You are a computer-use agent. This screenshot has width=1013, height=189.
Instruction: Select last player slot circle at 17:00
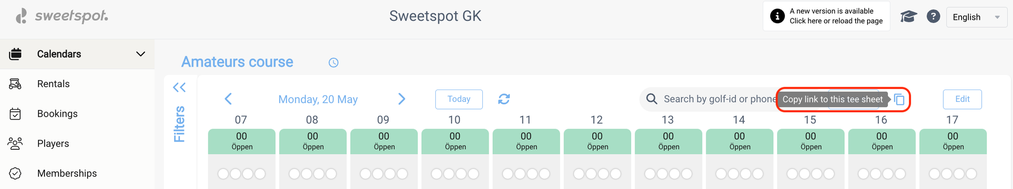tap(971, 174)
